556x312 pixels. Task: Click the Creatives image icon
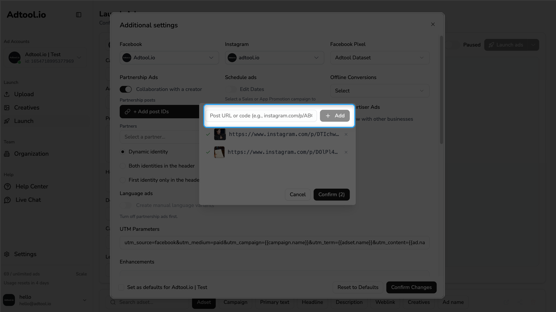pos(7,108)
